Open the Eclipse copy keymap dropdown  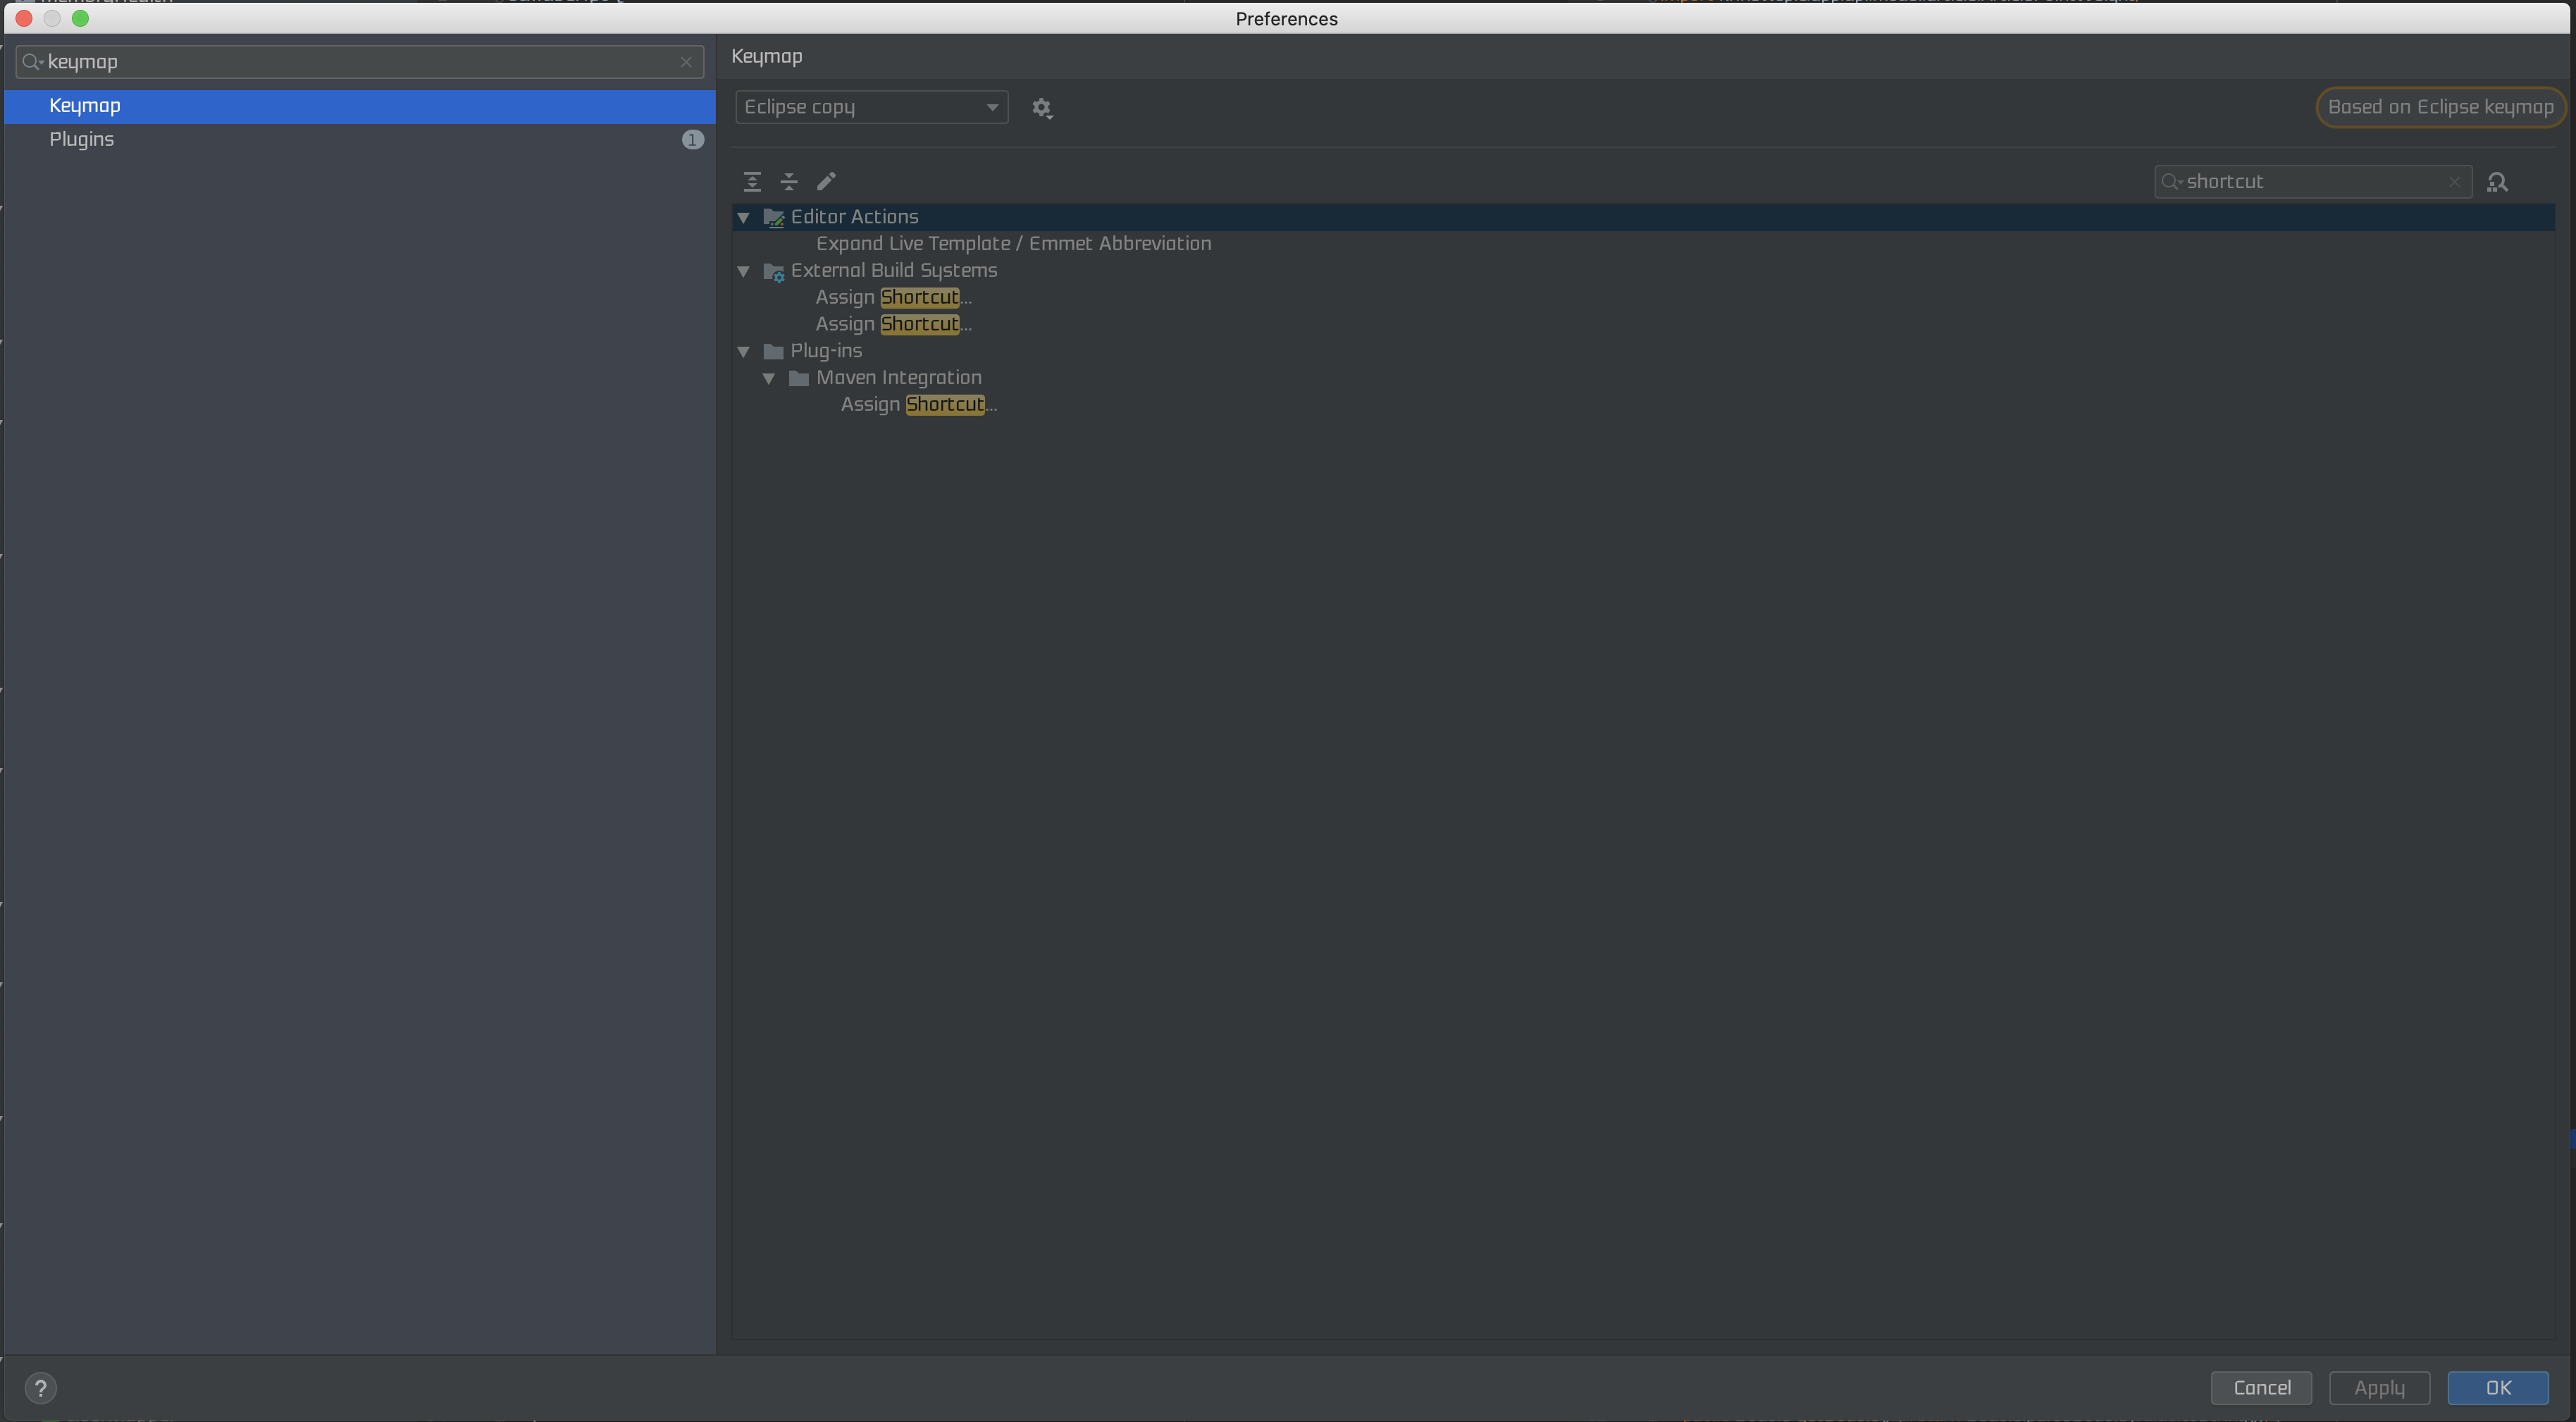click(x=871, y=107)
